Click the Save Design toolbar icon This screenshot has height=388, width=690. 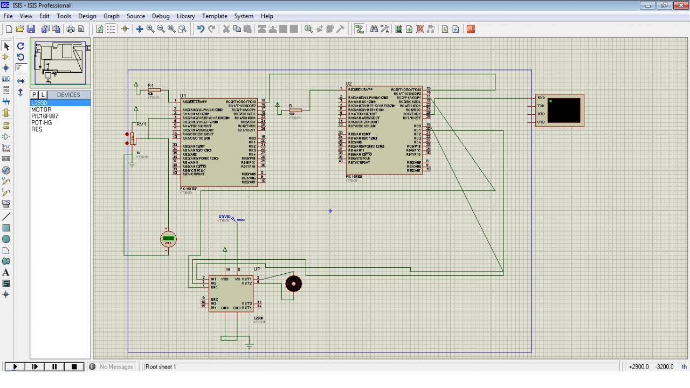pos(31,29)
